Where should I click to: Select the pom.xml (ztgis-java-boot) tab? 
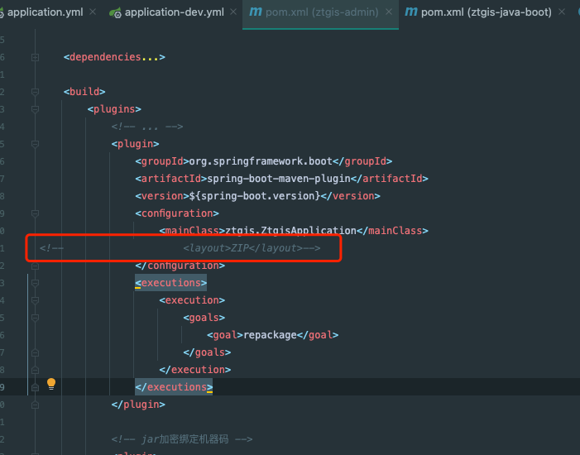tap(487, 12)
